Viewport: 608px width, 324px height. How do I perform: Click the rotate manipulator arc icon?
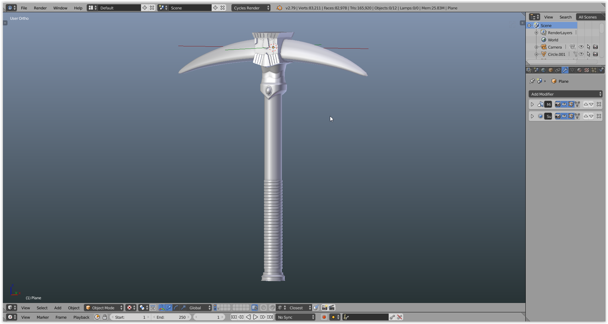[x=176, y=308]
